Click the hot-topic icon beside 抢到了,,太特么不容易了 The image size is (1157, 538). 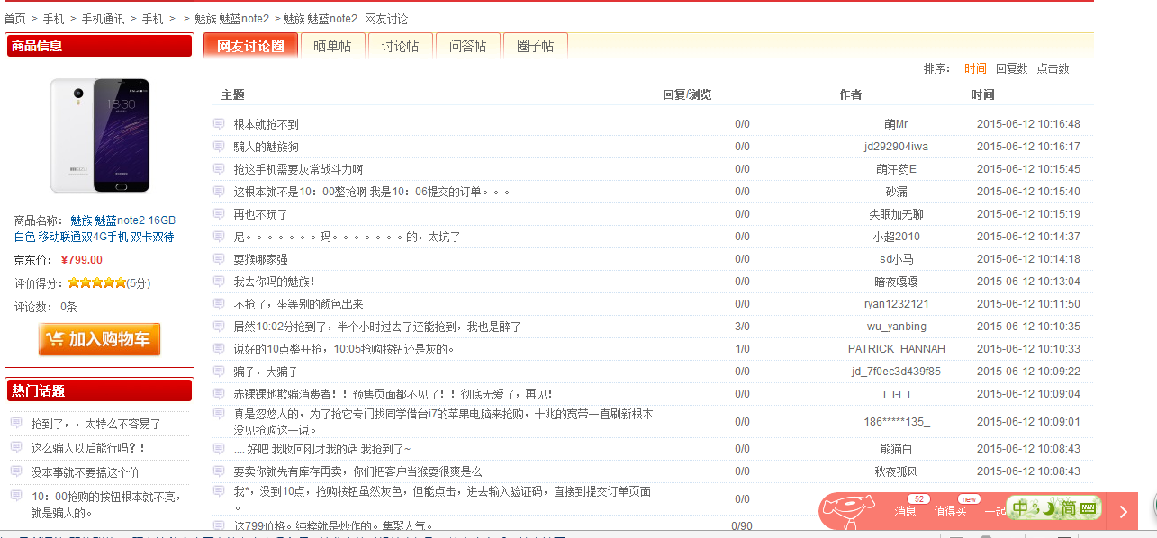(x=16, y=423)
